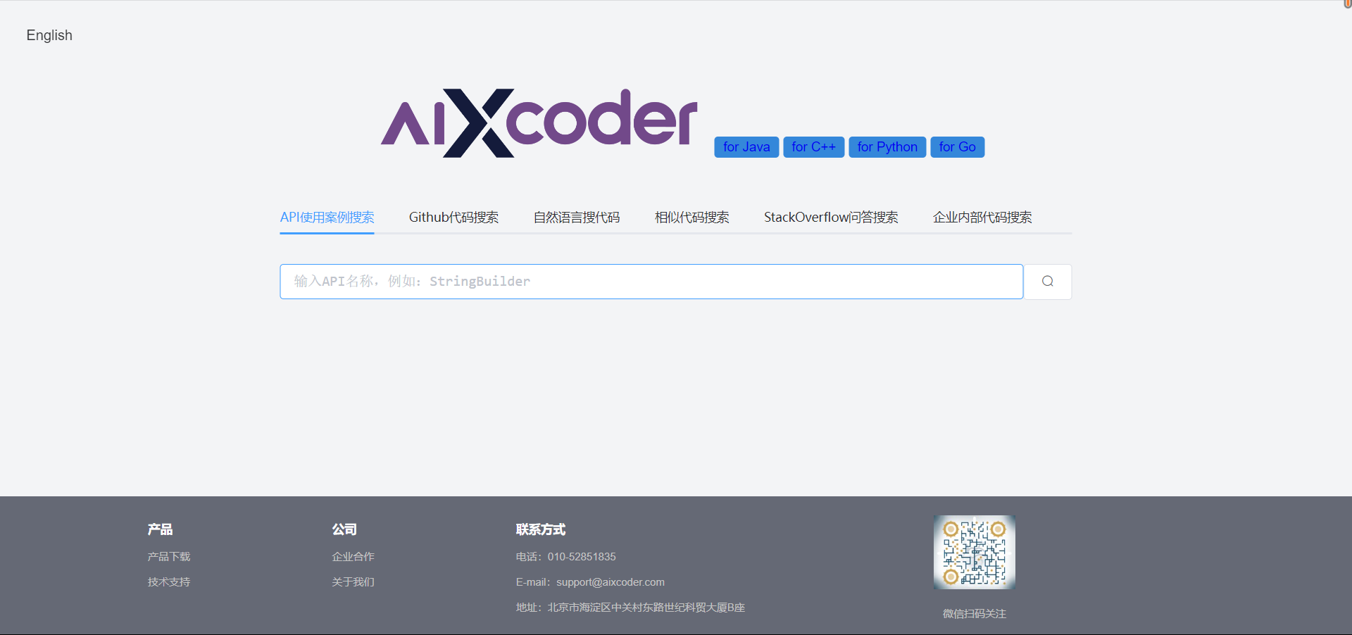Viewport: 1352px width, 635px height.
Task: Switch language to English
Action: click(x=49, y=35)
